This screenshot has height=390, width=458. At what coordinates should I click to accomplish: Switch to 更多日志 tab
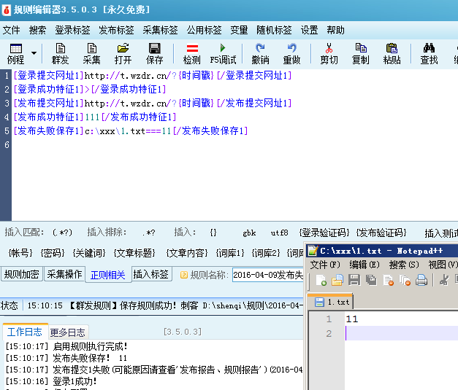[x=67, y=332]
